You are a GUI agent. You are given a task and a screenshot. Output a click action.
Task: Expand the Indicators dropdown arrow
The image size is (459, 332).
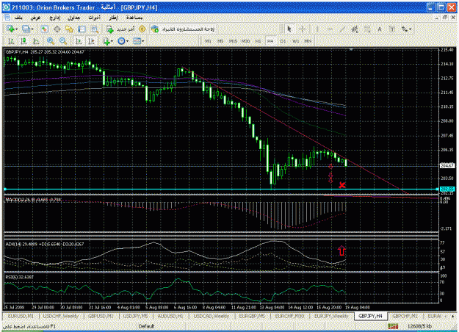(x=112, y=41)
